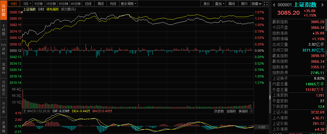Click 改参数 to edit indicator parameters
The width and height of the screenshot is (327, 134).
point(219,111)
